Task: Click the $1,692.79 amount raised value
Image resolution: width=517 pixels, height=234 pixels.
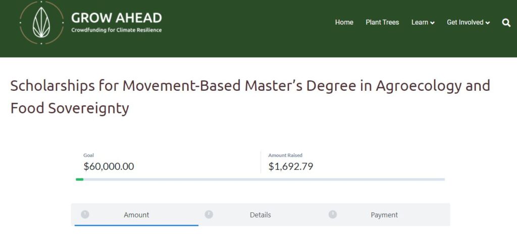Action: 290,166
